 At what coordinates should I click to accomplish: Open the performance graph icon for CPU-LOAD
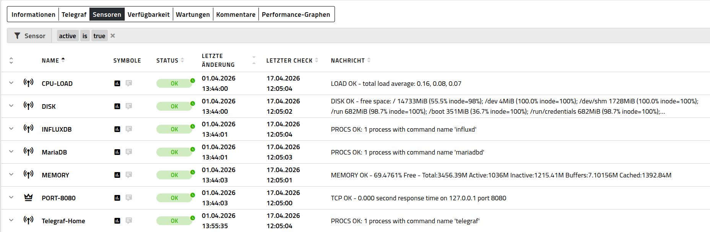[117, 83]
